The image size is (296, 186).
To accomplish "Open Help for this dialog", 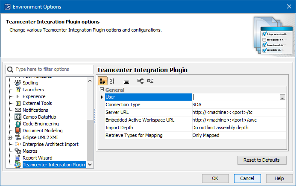I will coord(279,178).
